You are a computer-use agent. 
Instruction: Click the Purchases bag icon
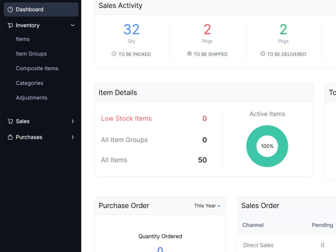click(x=10, y=137)
